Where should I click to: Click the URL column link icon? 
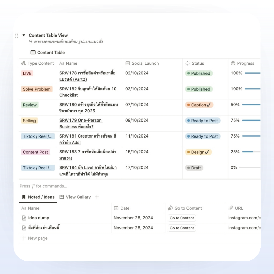pos(231,208)
